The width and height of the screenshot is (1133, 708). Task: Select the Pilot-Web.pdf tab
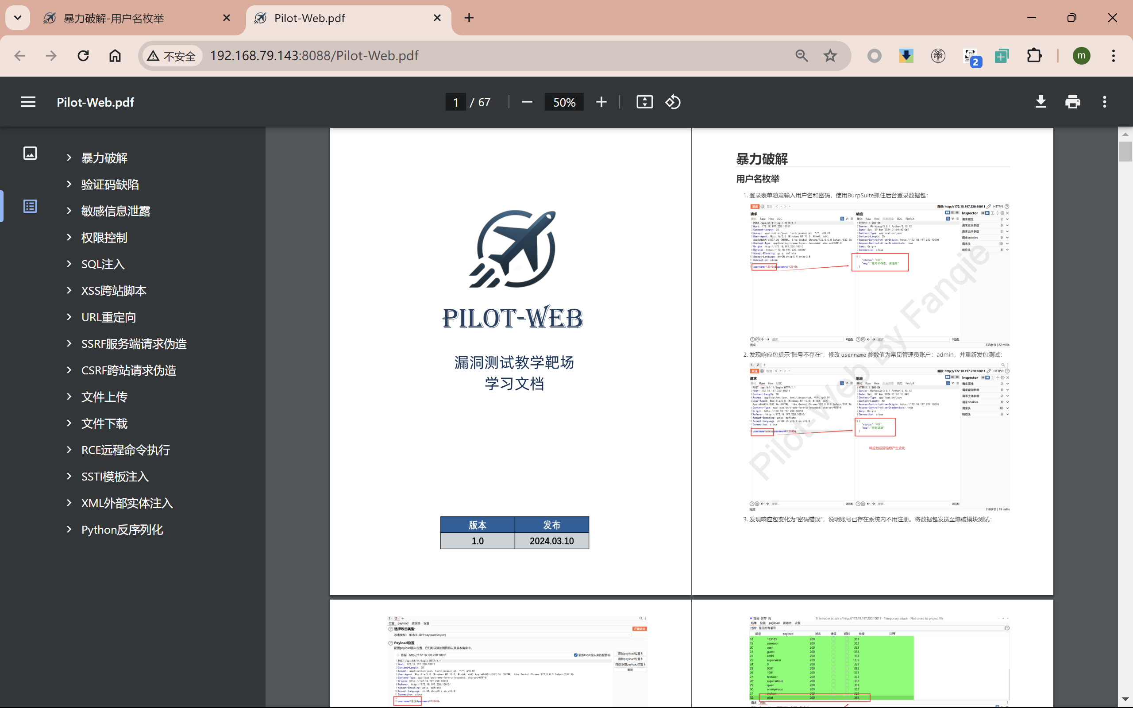coord(310,18)
